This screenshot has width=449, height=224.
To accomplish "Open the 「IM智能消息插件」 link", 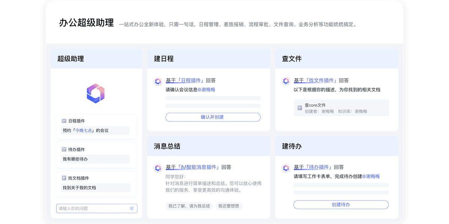I will click(198, 167).
